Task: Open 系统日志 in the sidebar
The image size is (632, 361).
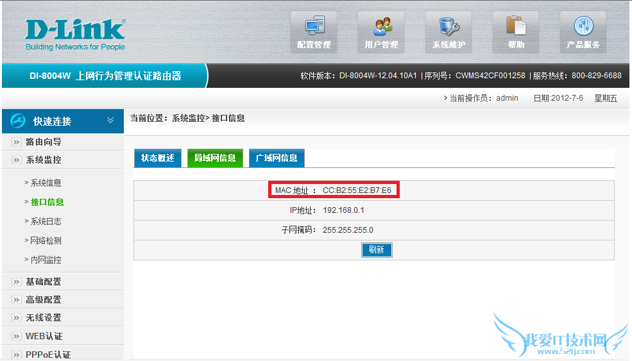Action: 46,222
